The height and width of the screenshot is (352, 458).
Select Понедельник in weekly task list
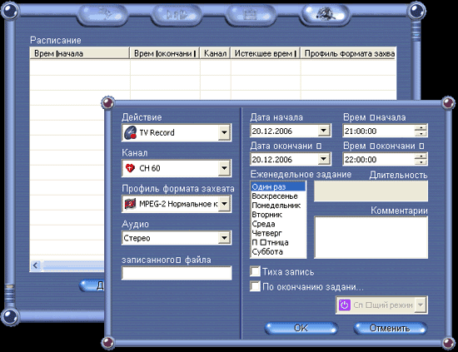(278, 206)
